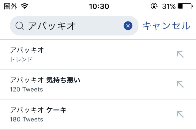196x130 pixels.
Task: Tap the 31% battery percentage text
Action: click(x=169, y=6)
